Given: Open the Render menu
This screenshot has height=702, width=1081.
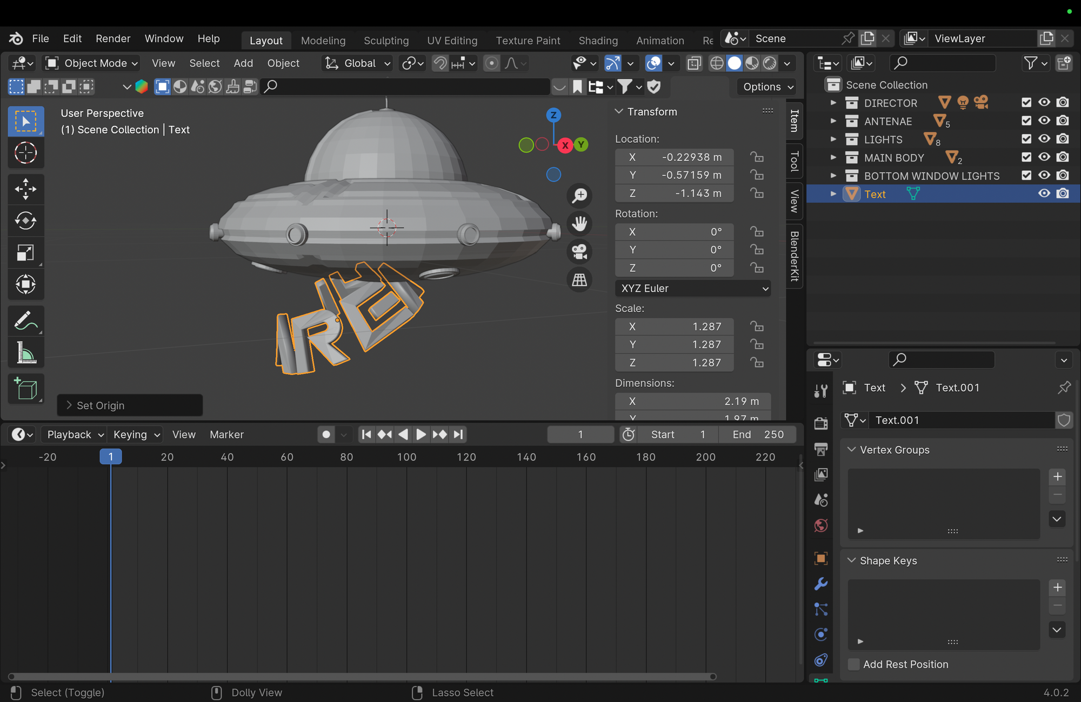Looking at the screenshot, I should [x=112, y=38].
